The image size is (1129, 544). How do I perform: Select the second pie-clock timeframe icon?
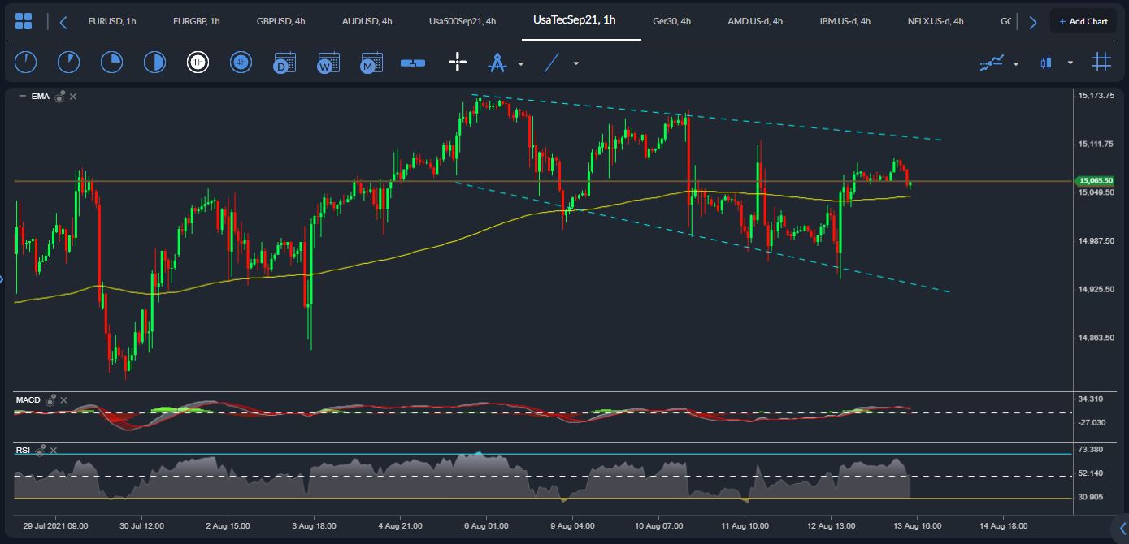click(x=68, y=63)
